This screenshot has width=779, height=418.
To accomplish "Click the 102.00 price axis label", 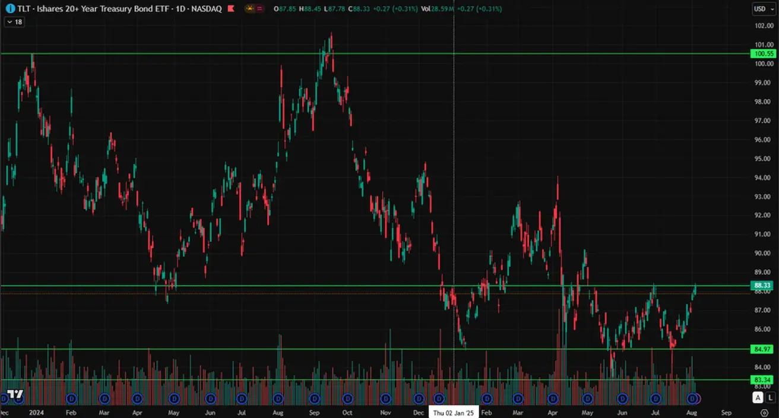I will (x=764, y=26).
